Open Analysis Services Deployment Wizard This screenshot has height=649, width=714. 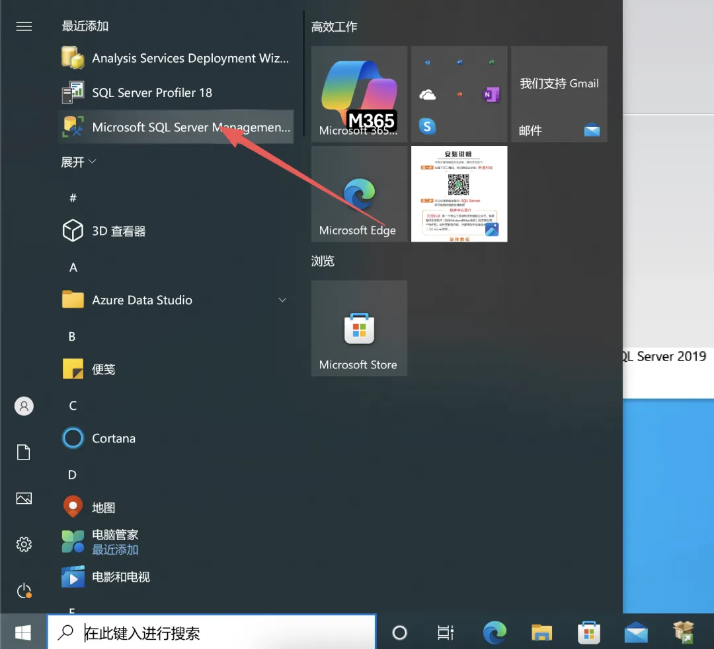coord(176,58)
